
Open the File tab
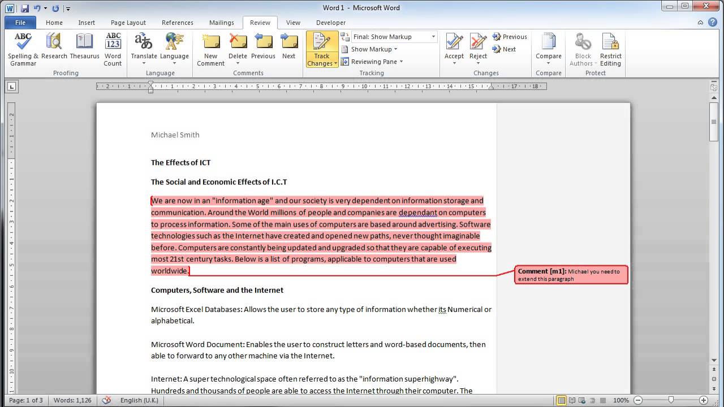[20, 23]
